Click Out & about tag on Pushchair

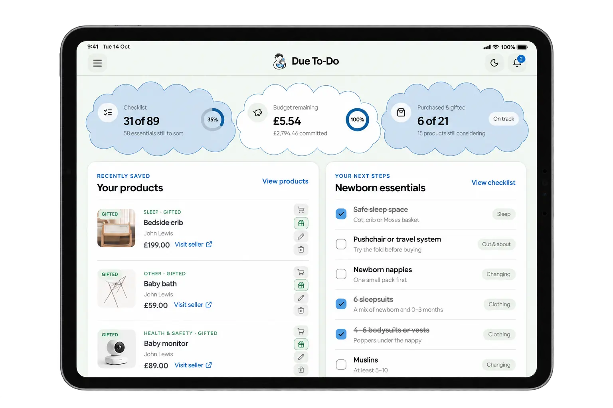point(496,244)
